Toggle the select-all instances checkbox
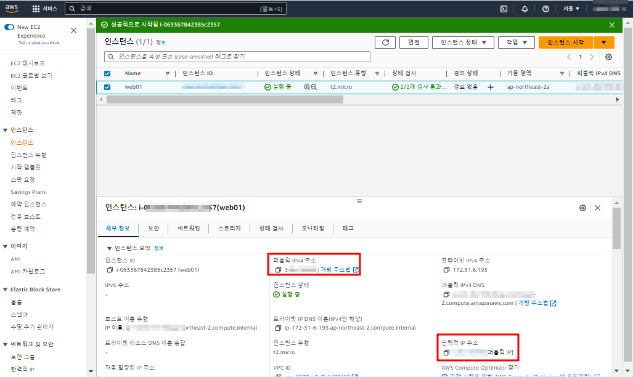This screenshot has height=377, width=633. pos(107,73)
